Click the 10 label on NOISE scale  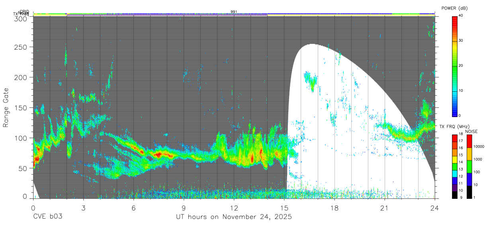click(x=475, y=185)
